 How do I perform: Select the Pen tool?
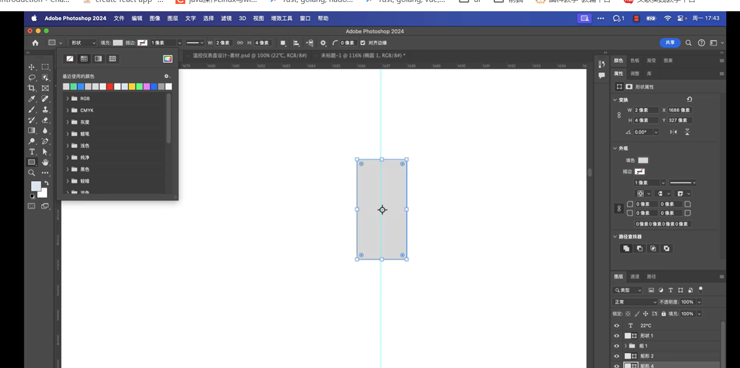(45, 142)
